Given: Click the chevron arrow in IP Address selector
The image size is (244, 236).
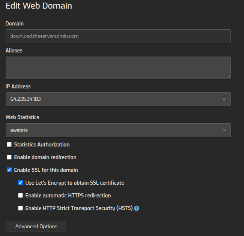Looking at the screenshot, I should 224,99.
